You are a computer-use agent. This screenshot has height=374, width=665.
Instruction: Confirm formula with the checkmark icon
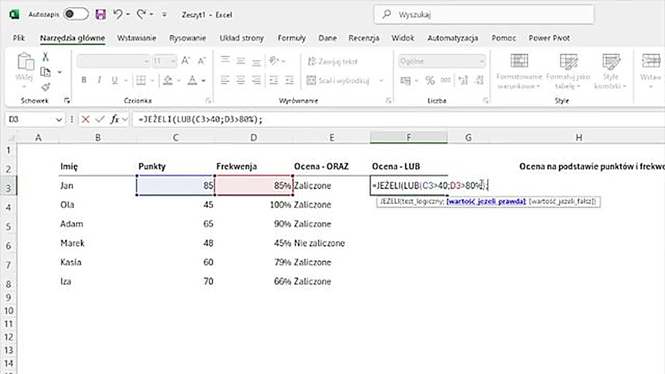99,119
